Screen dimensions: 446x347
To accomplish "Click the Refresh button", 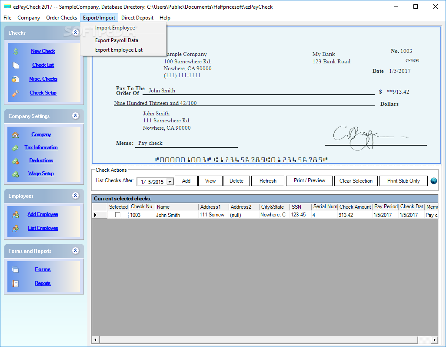I will tap(268, 181).
